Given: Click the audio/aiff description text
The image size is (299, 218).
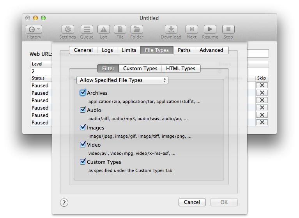Looking at the screenshot, I should tap(138, 119).
